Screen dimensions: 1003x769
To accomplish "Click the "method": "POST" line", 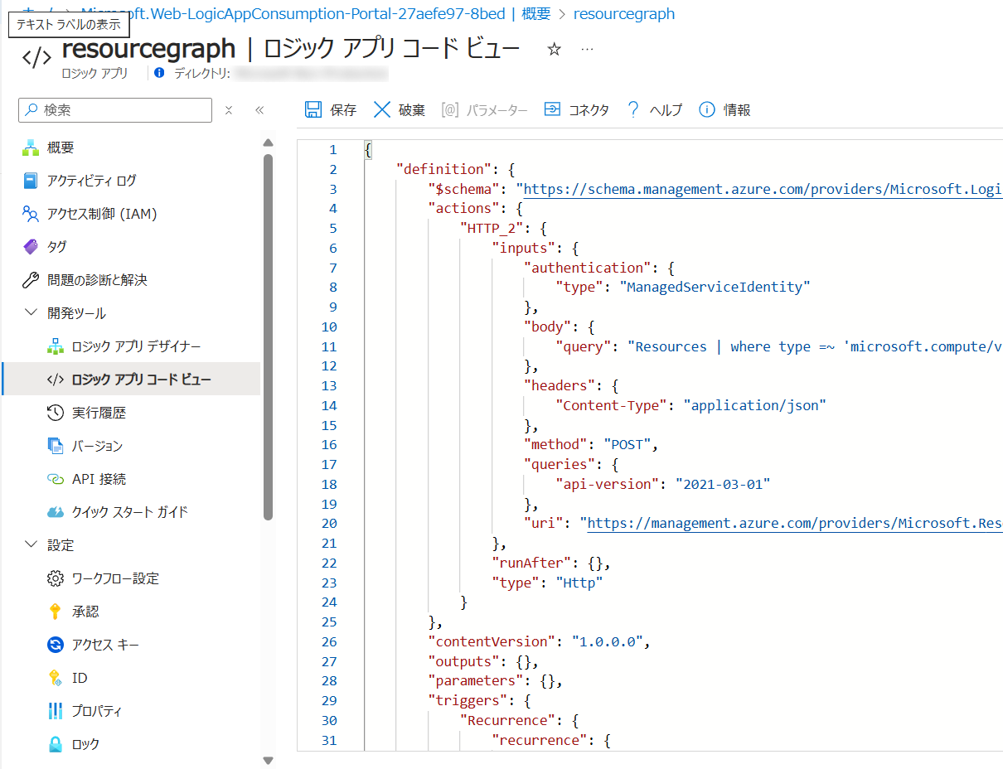I will (591, 444).
